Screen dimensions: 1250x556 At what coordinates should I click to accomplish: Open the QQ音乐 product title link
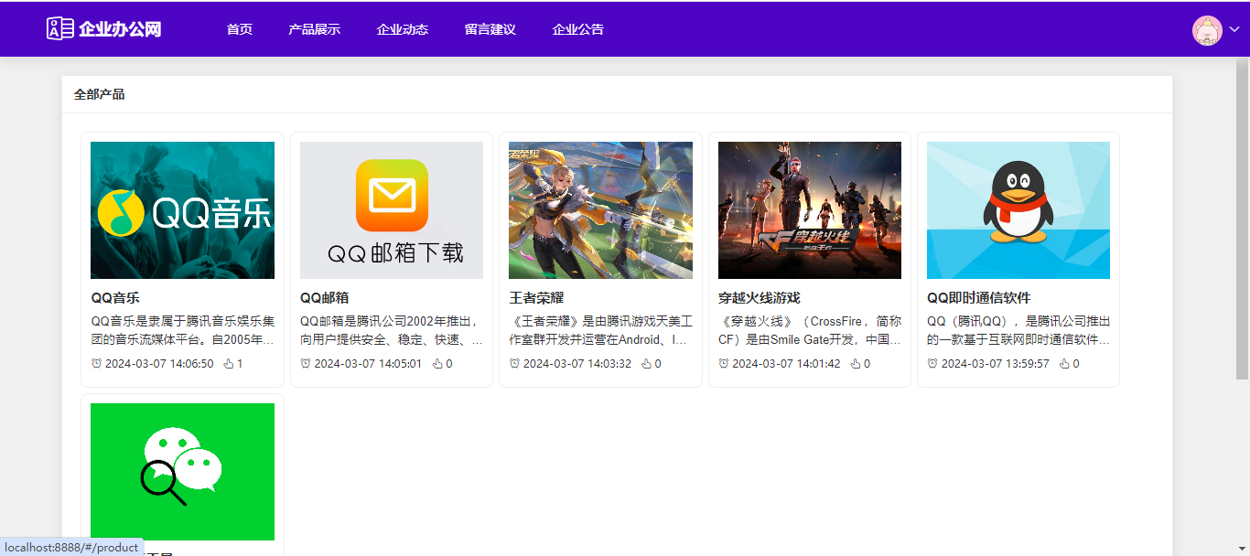(115, 298)
